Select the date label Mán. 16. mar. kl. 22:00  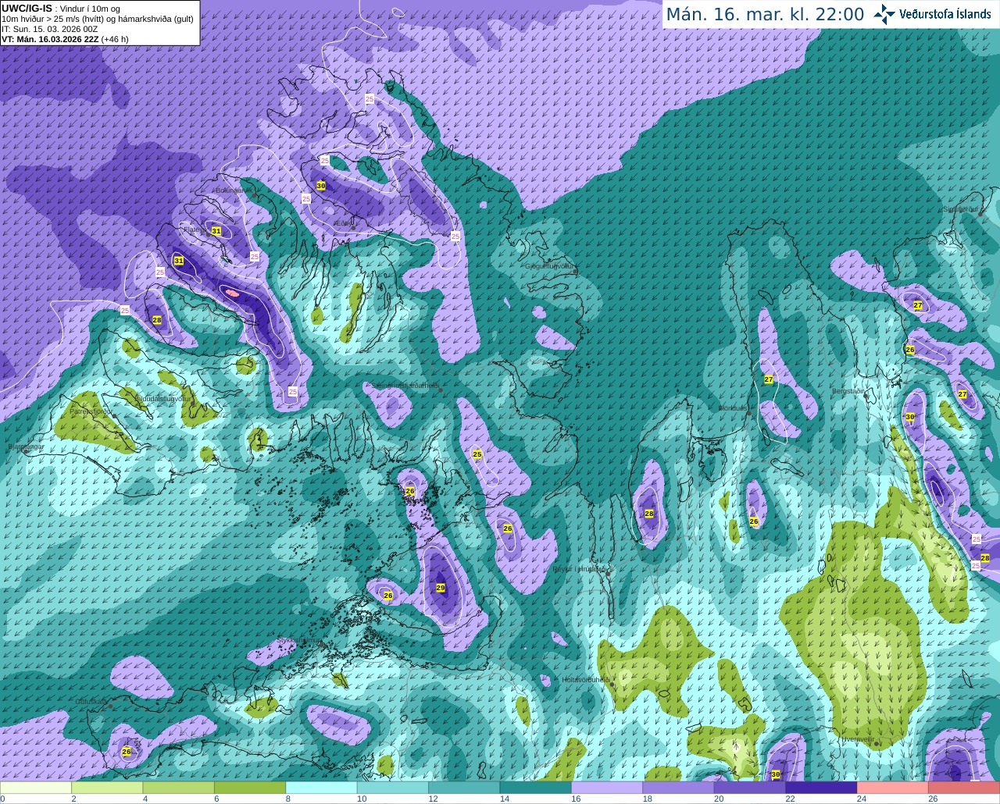click(765, 14)
